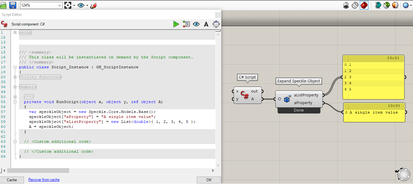Click the Cache button

click(x=12, y=180)
